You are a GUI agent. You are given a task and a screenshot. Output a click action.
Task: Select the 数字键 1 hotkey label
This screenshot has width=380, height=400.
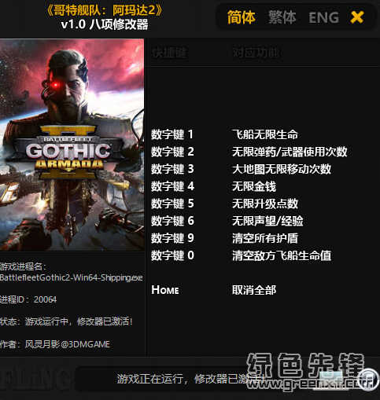coord(172,134)
